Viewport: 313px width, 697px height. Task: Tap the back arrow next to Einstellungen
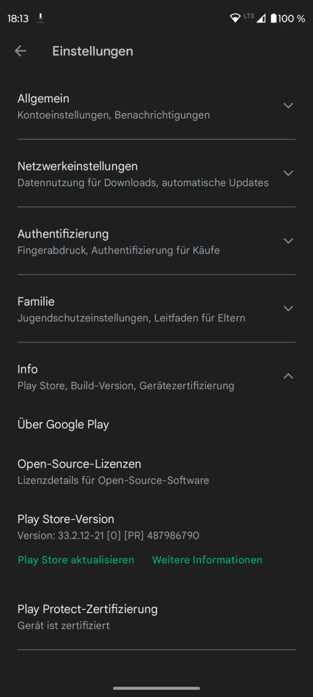point(20,51)
